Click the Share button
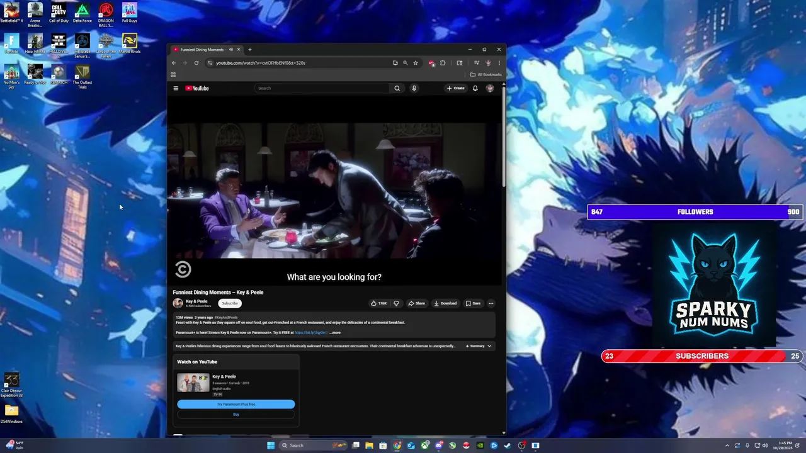Screen dimensions: 806x453 [x=416, y=303]
